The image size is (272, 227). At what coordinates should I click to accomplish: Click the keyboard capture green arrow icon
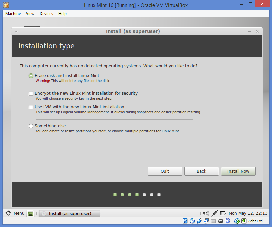pyautogui.click(x=244, y=221)
